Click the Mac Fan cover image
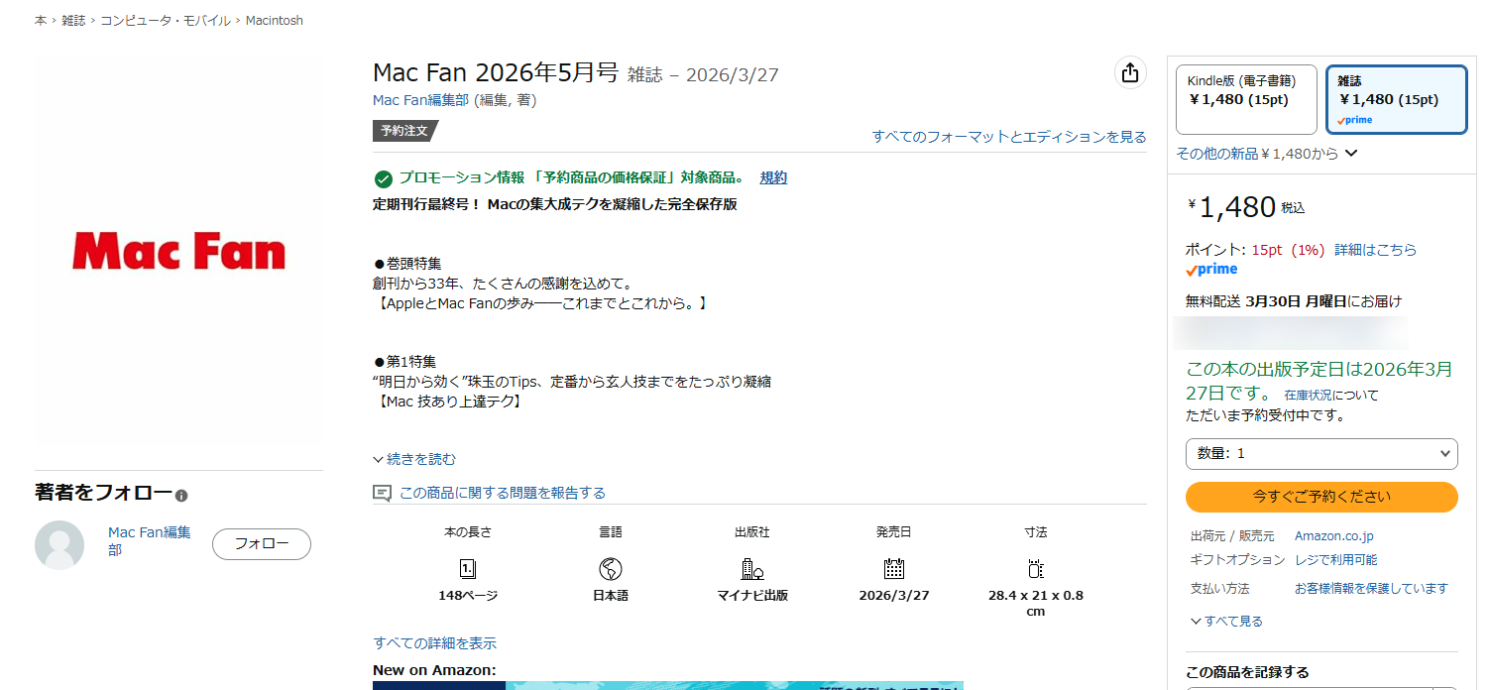Screen dimensions: 1491x690 coord(179,253)
